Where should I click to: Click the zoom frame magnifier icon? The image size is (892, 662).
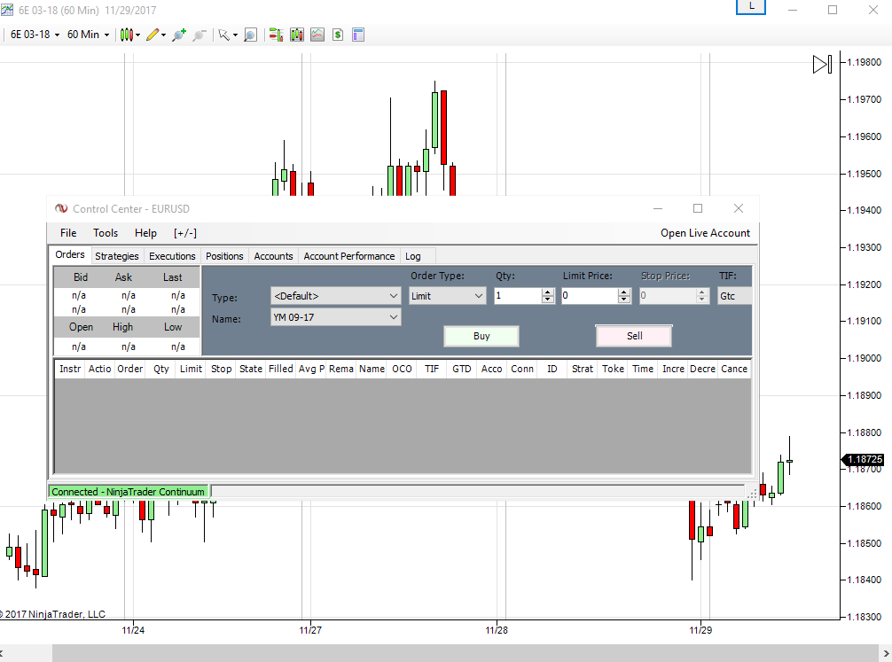pyautogui.click(x=250, y=35)
